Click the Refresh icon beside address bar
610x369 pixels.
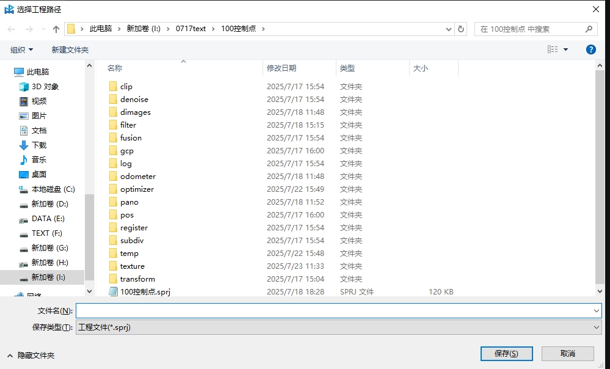click(461, 29)
